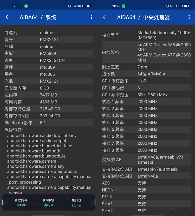Select the 支持的32位 ABI row
The width and height of the screenshot is (195, 216).
146,169
